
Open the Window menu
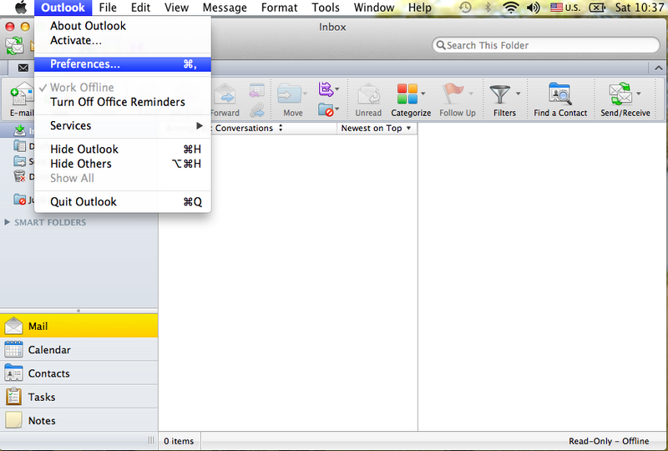[374, 8]
